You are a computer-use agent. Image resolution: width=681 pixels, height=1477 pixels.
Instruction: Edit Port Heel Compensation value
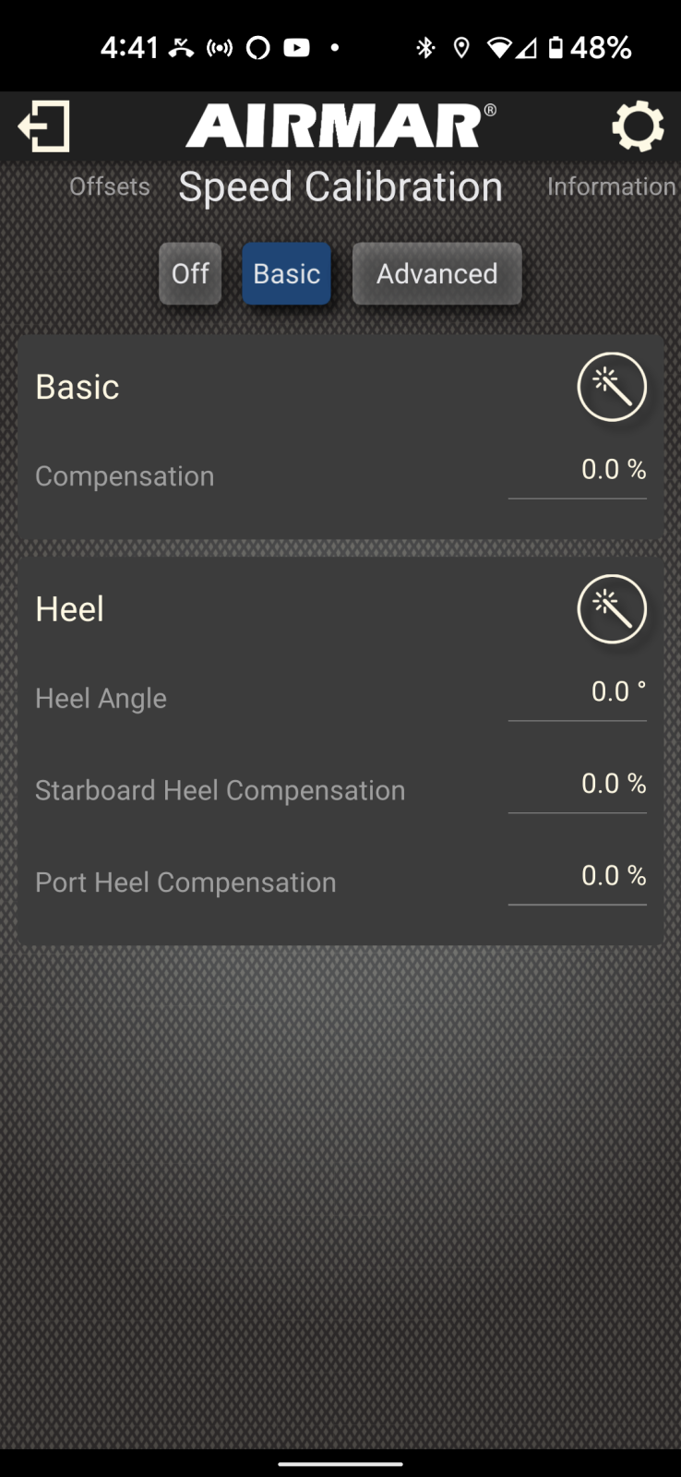point(578,877)
